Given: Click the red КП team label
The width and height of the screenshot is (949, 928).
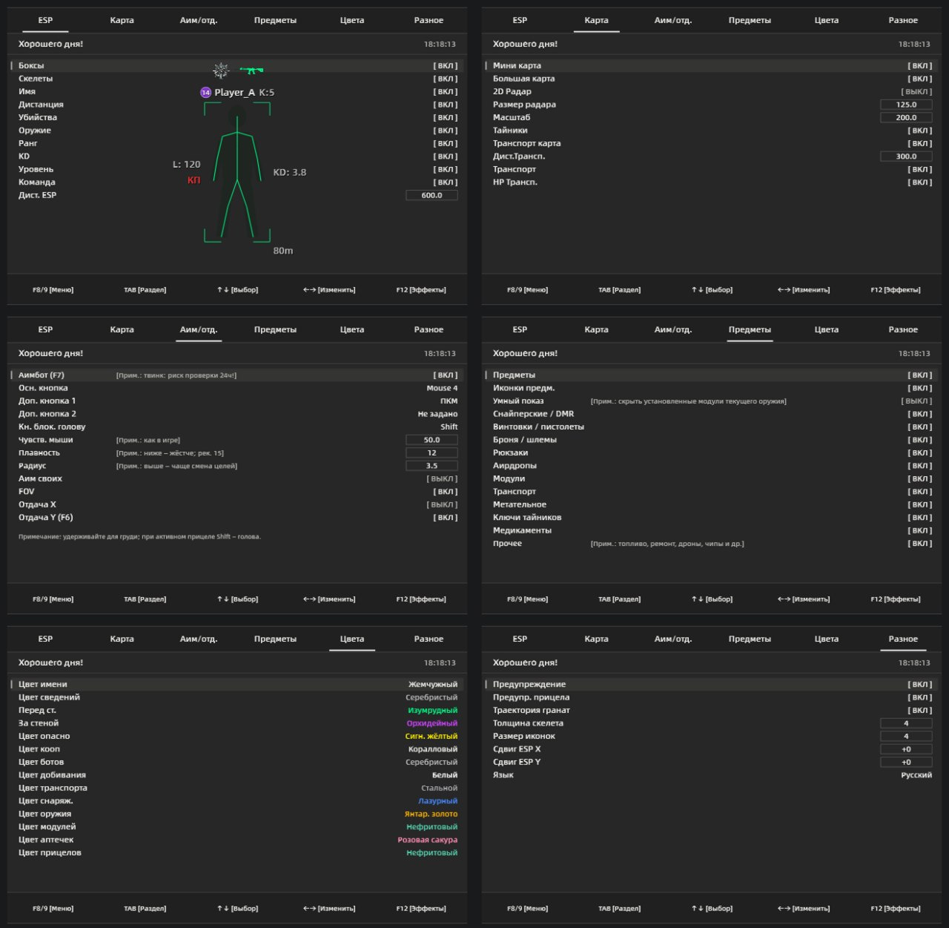Looking at the screenshot, I should click(194, 180).
